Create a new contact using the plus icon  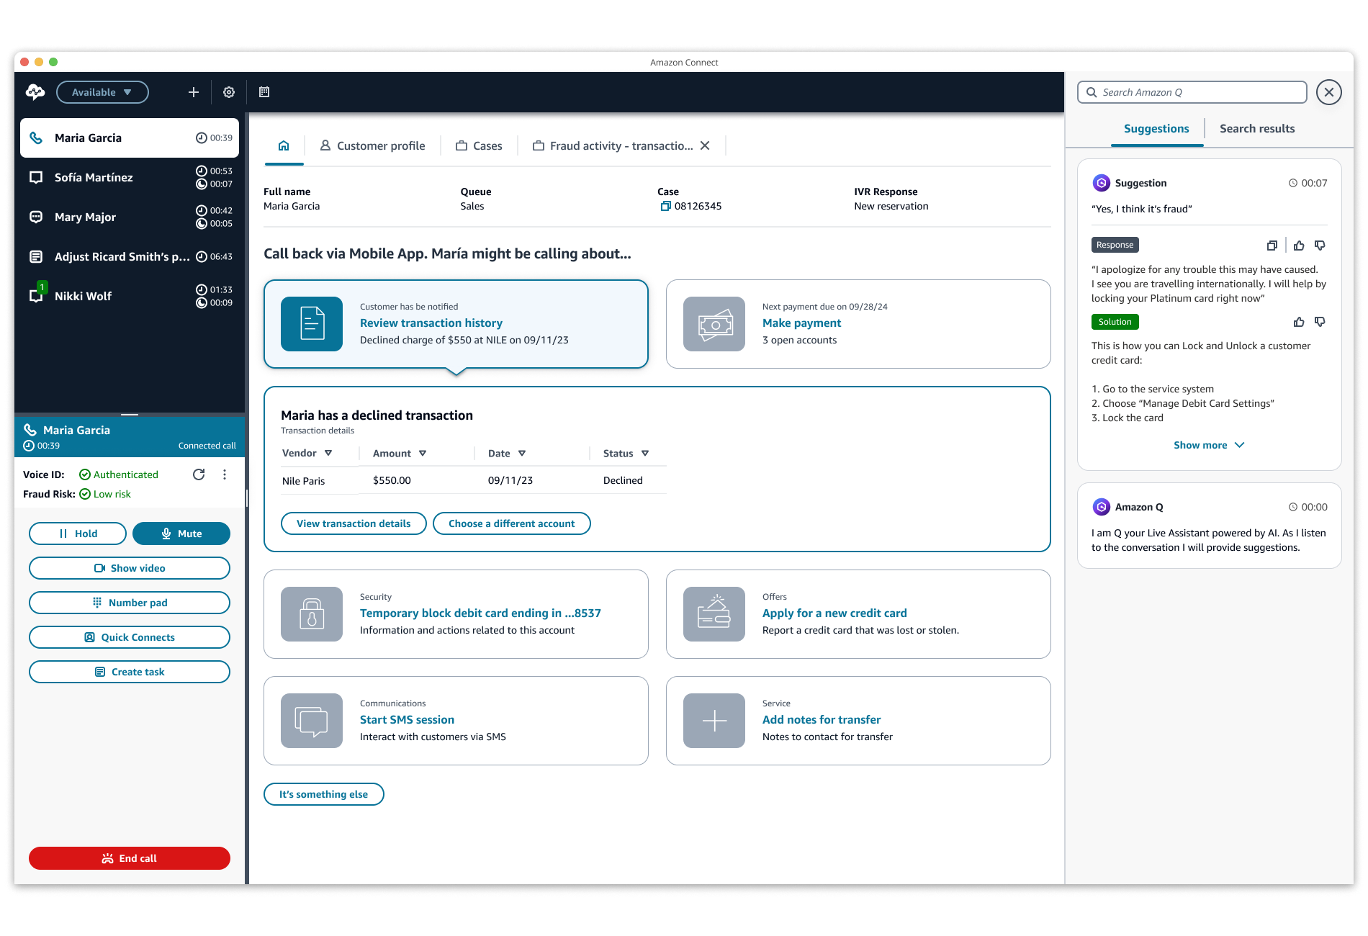193,92
